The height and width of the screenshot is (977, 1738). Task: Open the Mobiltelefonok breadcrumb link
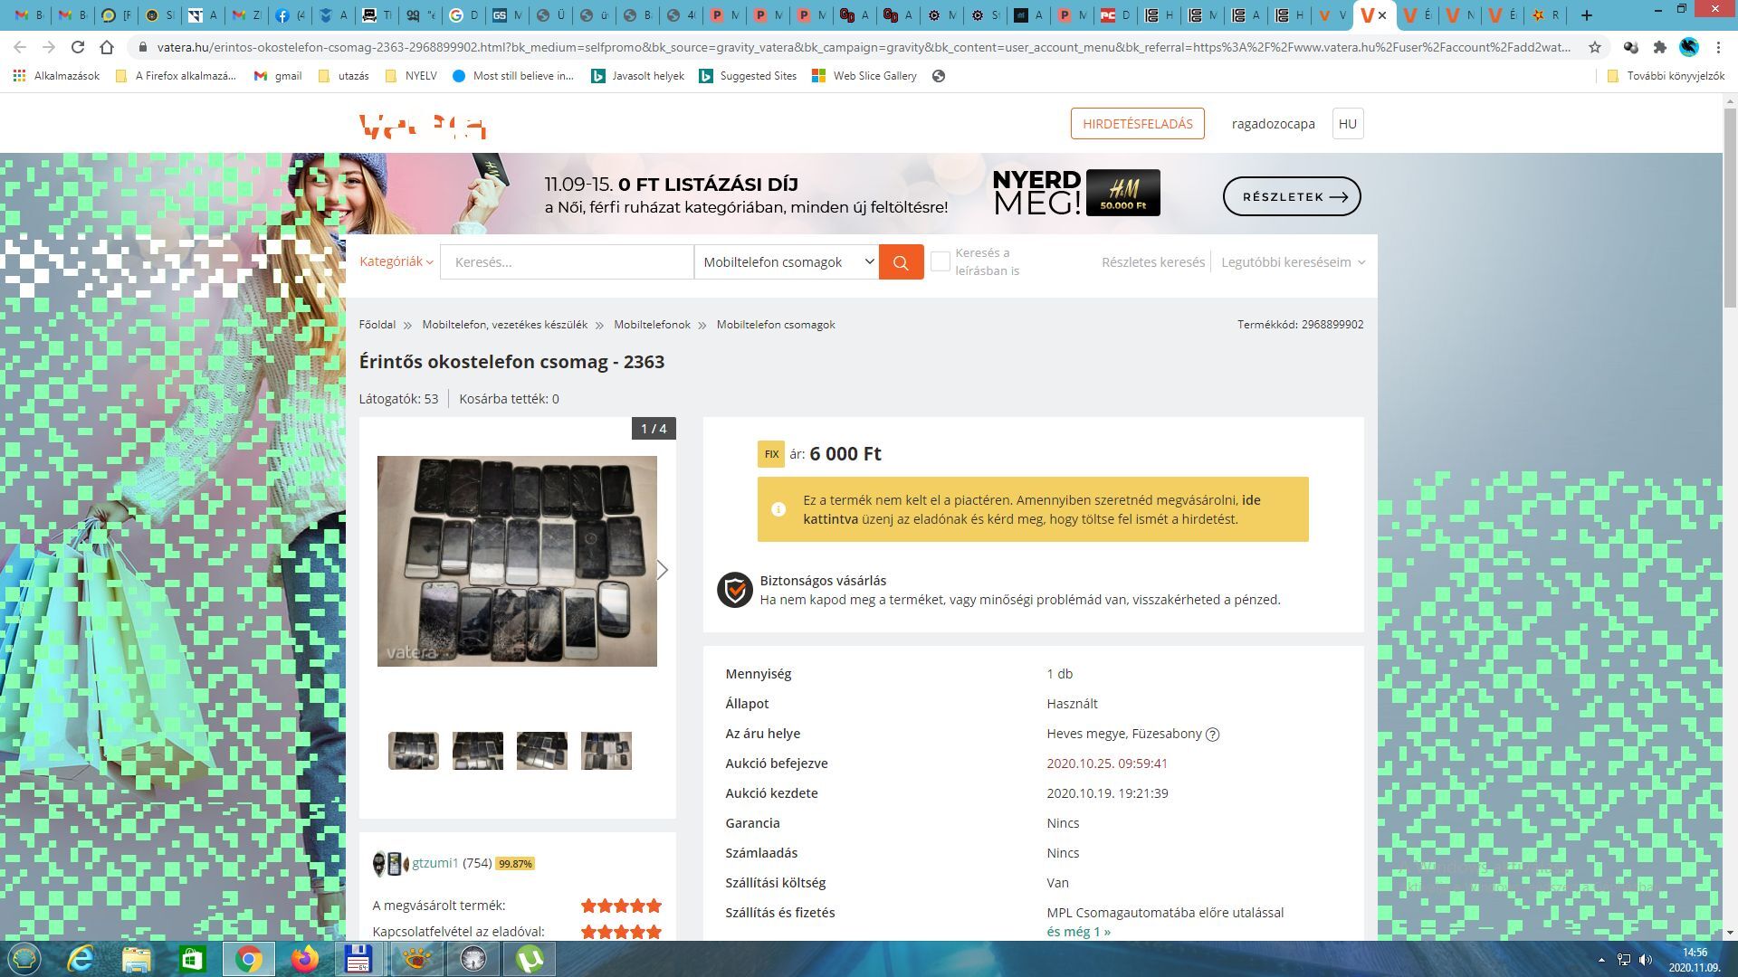point(652,325)
